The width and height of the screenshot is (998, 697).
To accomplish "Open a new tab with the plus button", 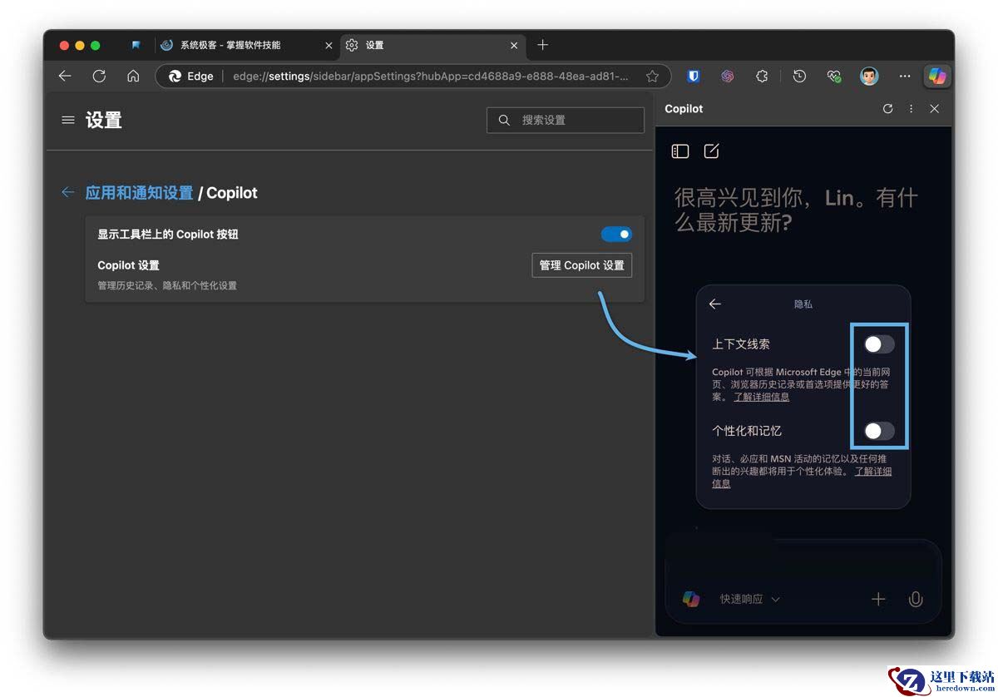I will [x=543, y=45].
